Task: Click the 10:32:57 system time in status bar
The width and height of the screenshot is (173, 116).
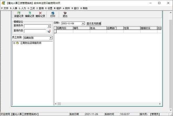Action: [125, 114]
